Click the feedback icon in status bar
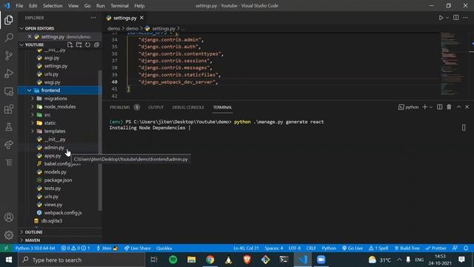The height and width of the screenshot is (267, 474). (x=455, y=248)
